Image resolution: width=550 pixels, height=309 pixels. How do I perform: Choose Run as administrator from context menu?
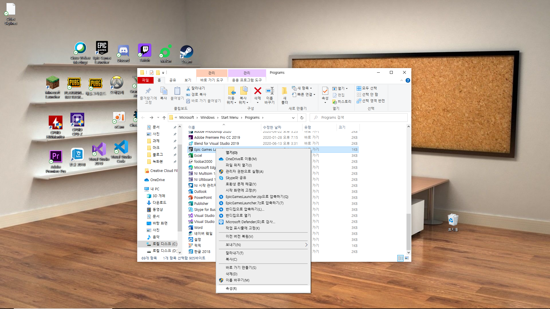click(263, 172)
